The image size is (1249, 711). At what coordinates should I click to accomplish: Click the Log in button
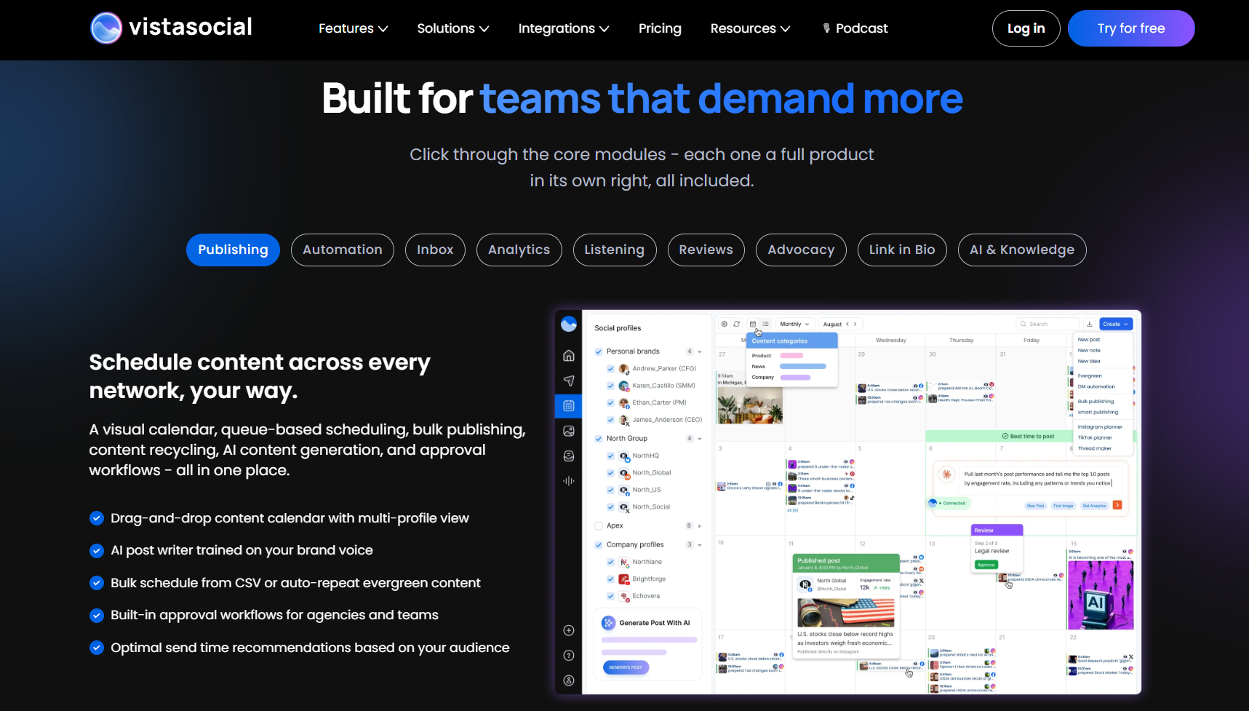pos(1026,28)
